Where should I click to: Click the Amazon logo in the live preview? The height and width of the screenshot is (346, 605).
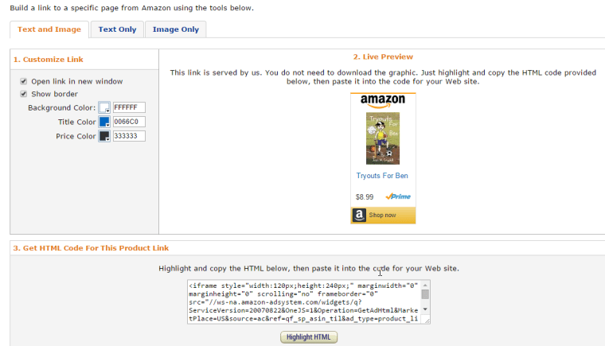tap(382, 101)
